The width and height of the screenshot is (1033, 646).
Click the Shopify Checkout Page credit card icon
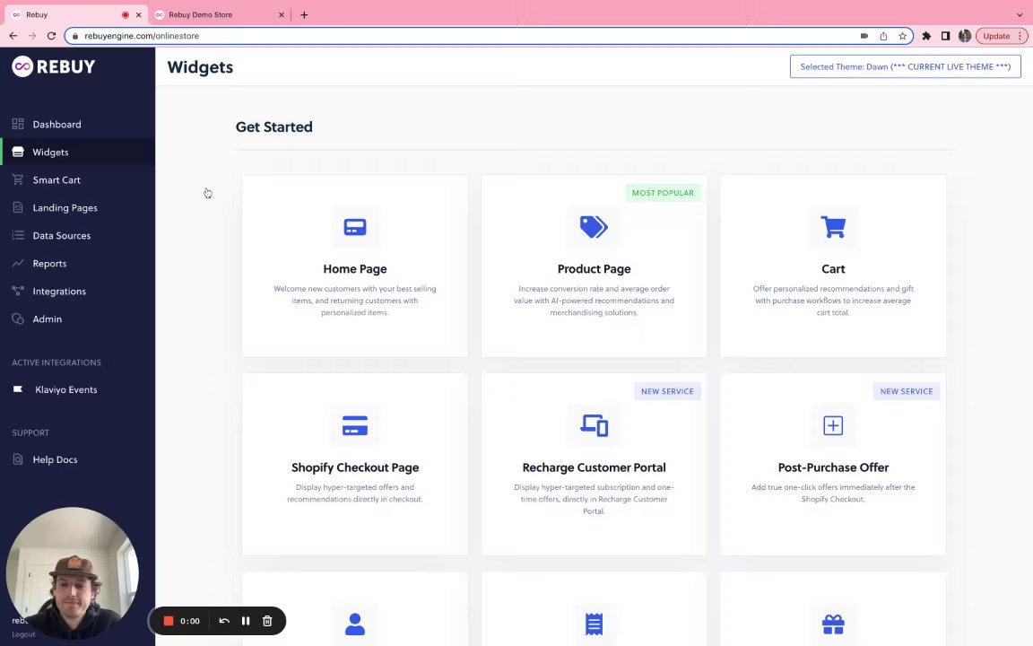pos(355,426)
